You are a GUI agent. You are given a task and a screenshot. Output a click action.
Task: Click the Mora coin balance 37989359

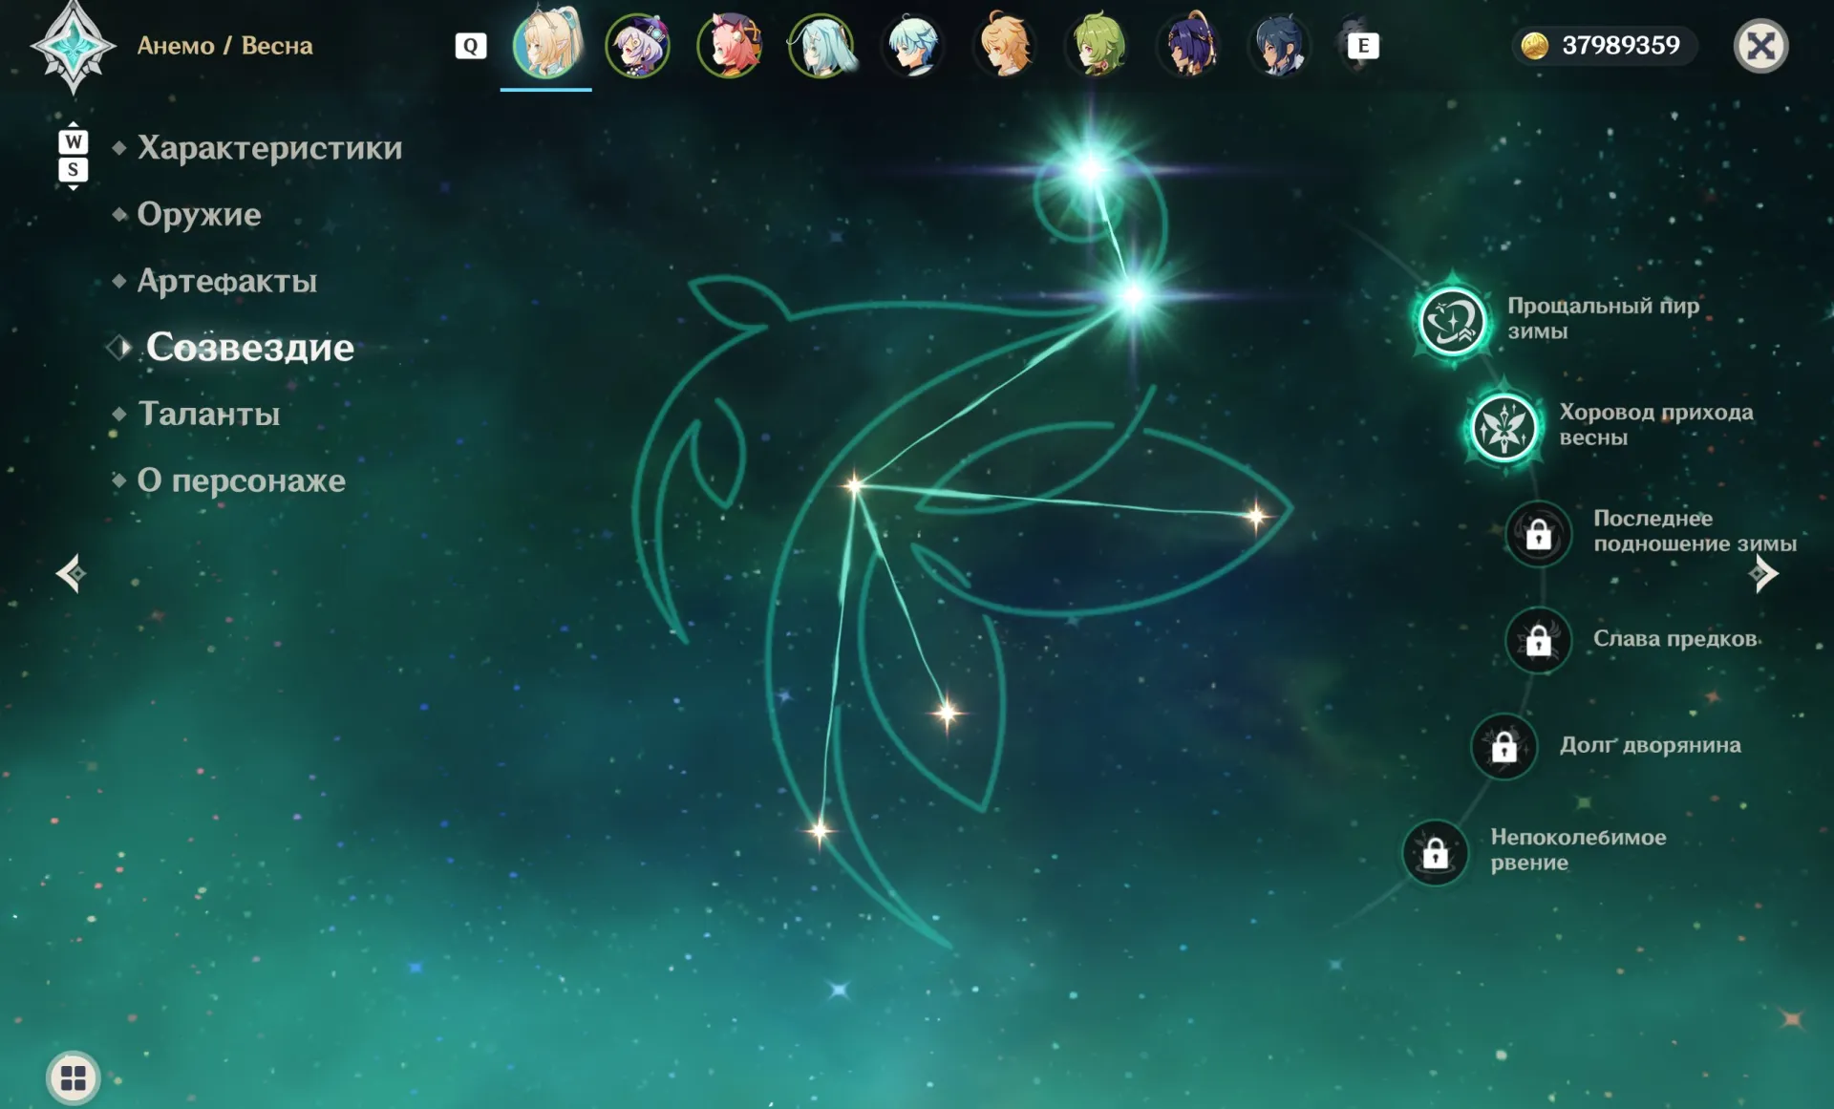coord(1605,45)
